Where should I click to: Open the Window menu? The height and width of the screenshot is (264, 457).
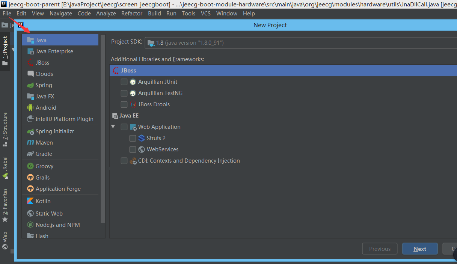click(x=227, y=13)
